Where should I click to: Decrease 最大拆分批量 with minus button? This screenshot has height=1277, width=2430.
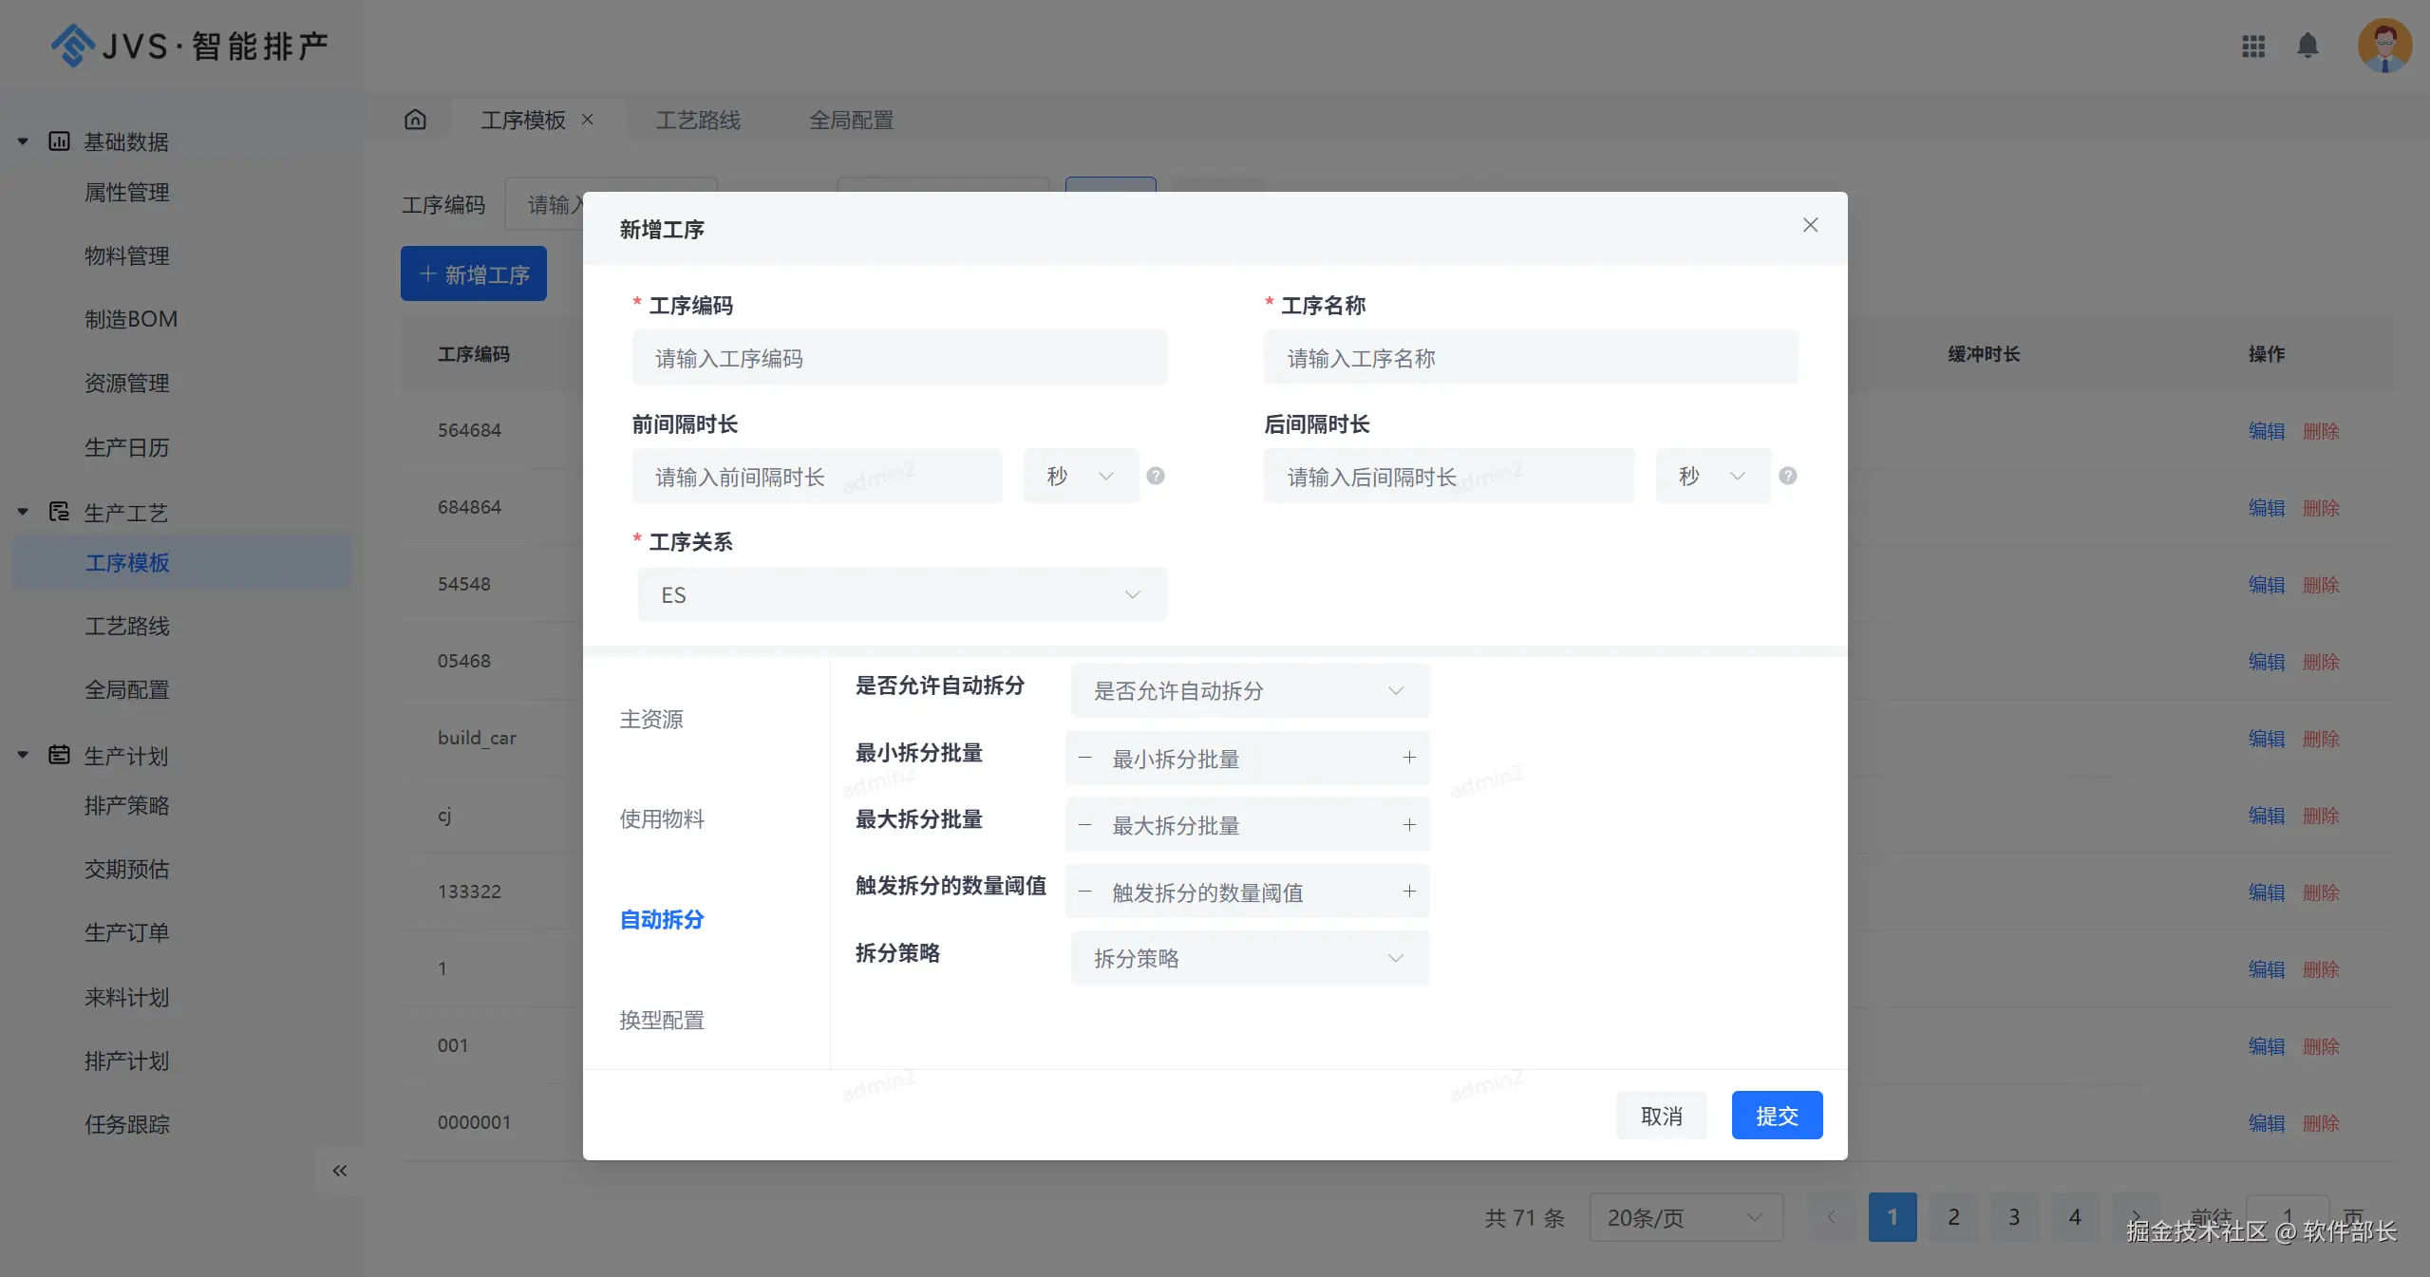tap(1084, 825)
